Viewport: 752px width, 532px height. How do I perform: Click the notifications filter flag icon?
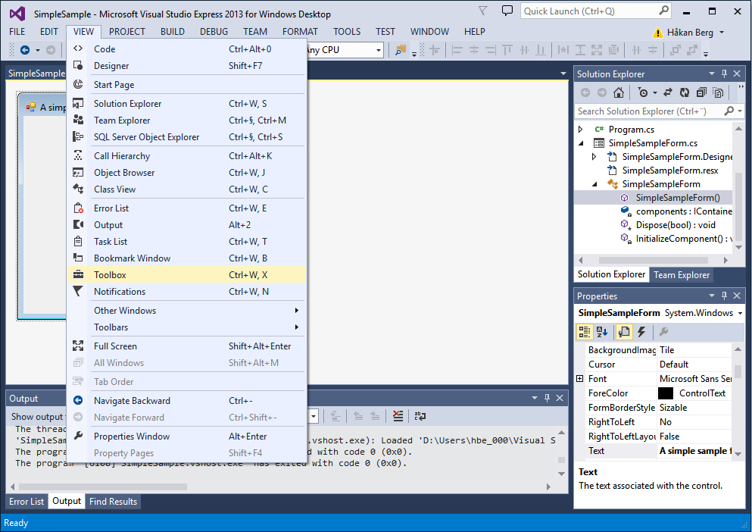click(x=483, y=11)
